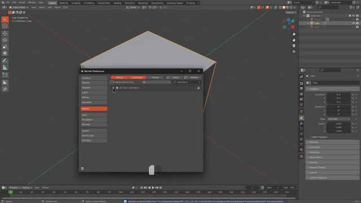Toggle Cube visibility eye in outliner
Screen dimensions: 361x203
pos(354,23)
